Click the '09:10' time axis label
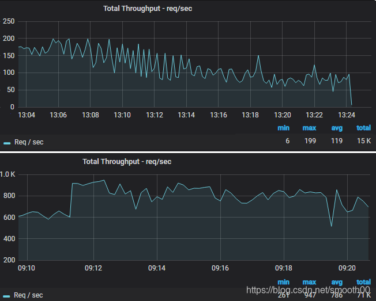This screenshot has width=376, height=301. click(27, 268)
